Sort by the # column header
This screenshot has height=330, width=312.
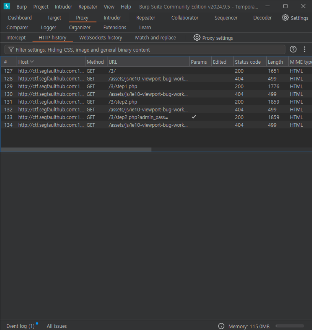[8, 62]
